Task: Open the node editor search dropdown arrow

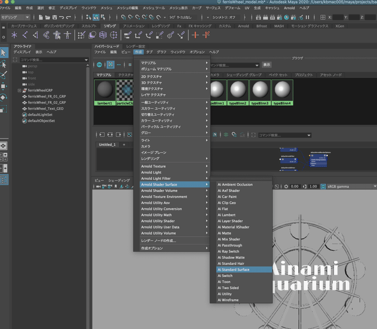Action: pos(309,135)
